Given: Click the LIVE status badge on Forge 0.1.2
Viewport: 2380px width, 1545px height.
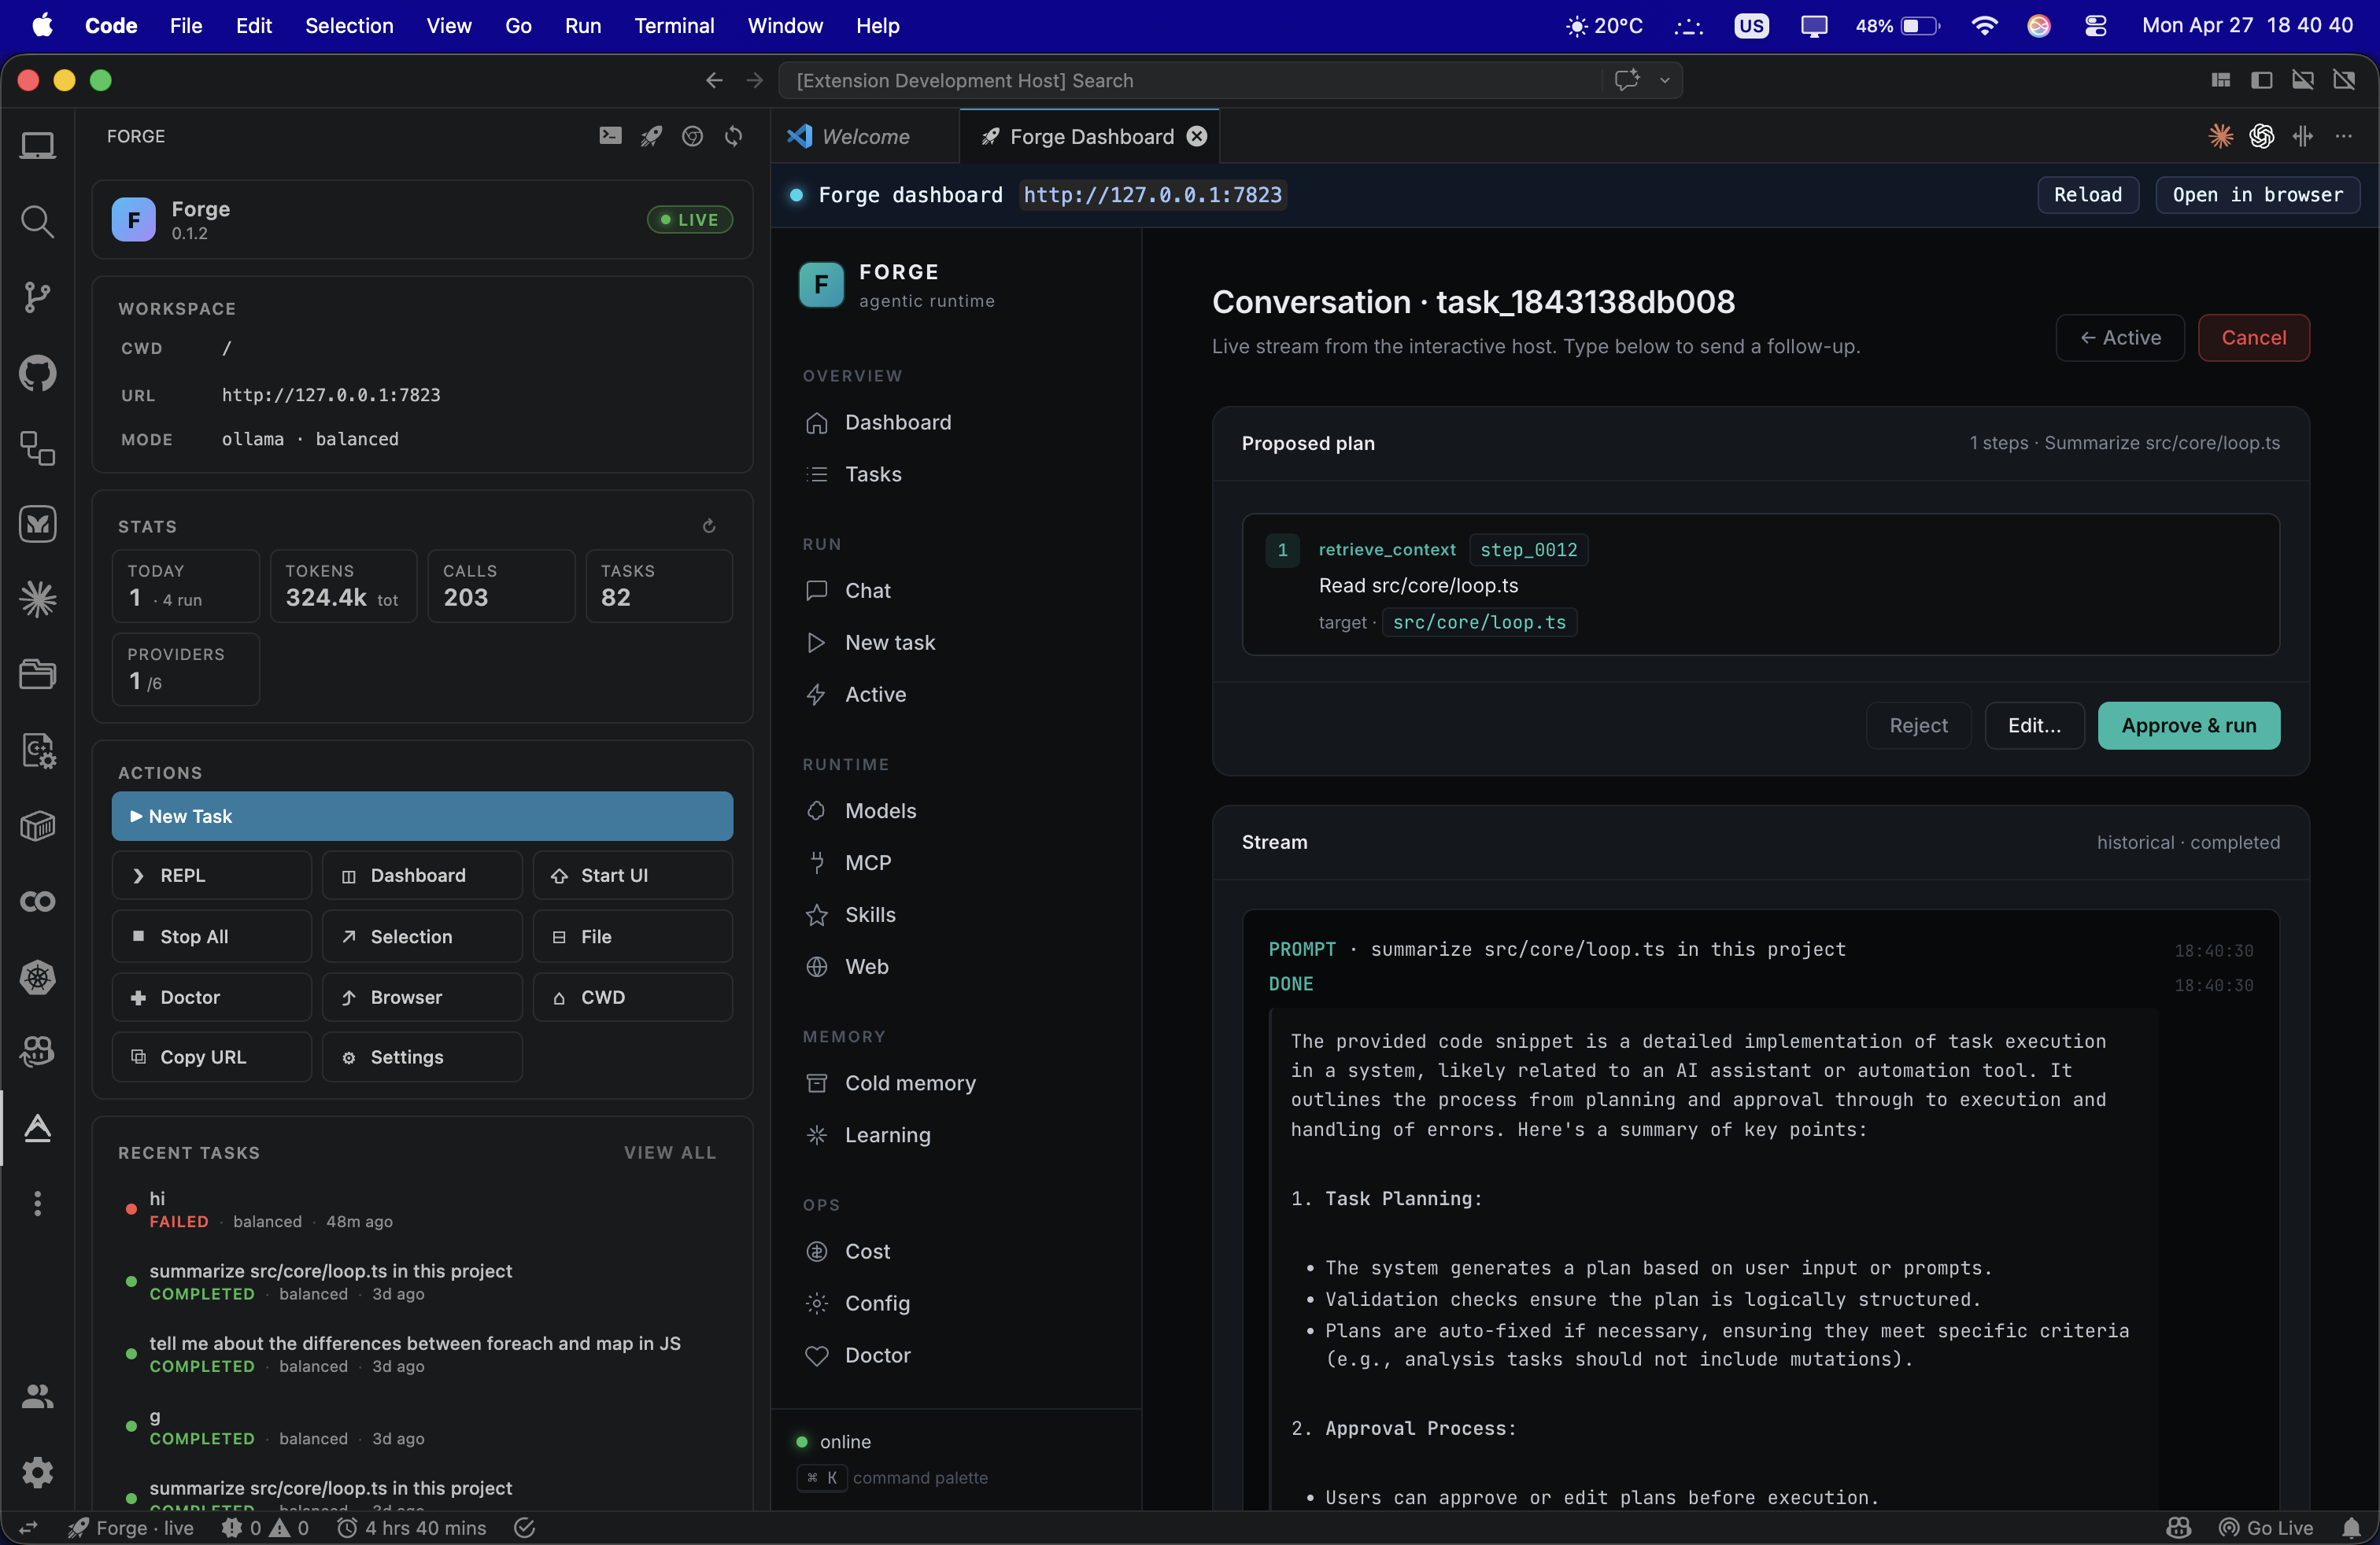Looking at the screenshot, I should (x=689, y=219).
